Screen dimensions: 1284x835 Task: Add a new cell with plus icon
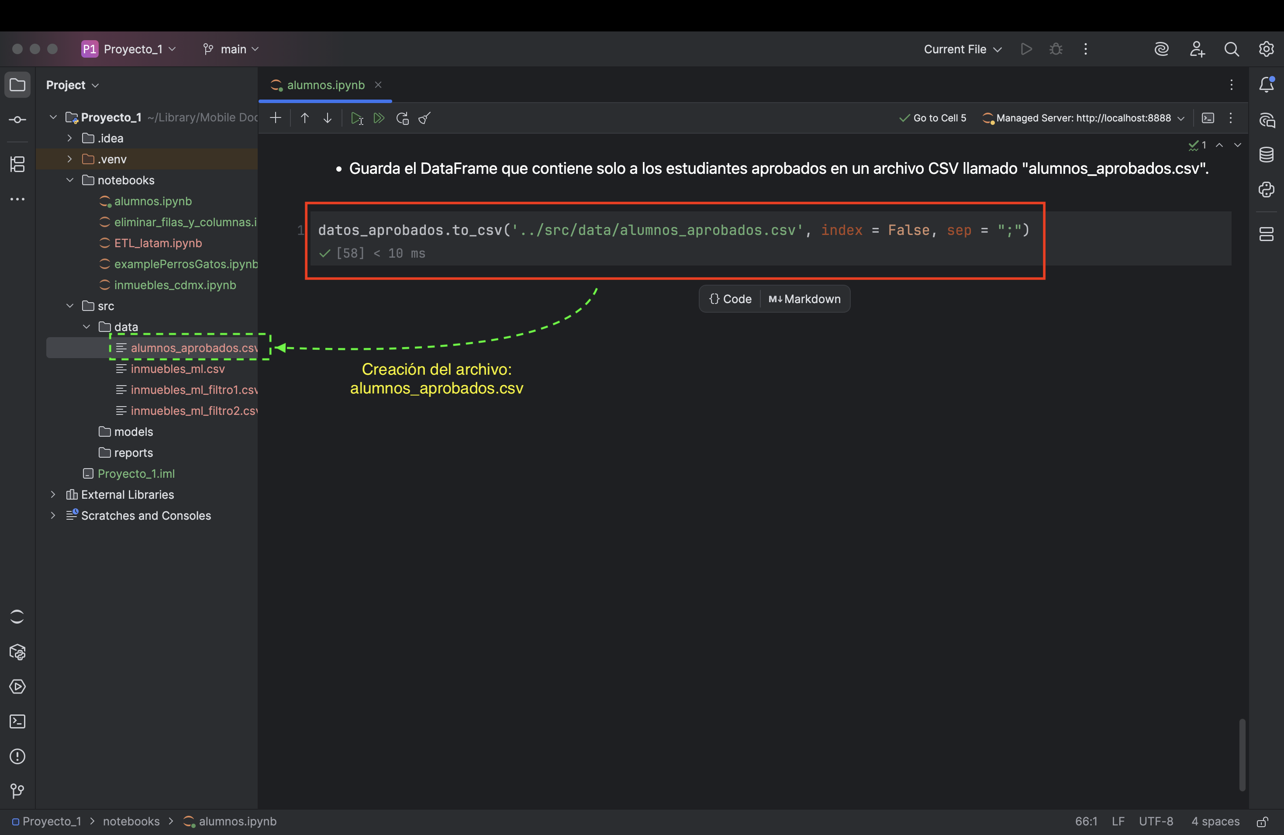coord(276,118)
